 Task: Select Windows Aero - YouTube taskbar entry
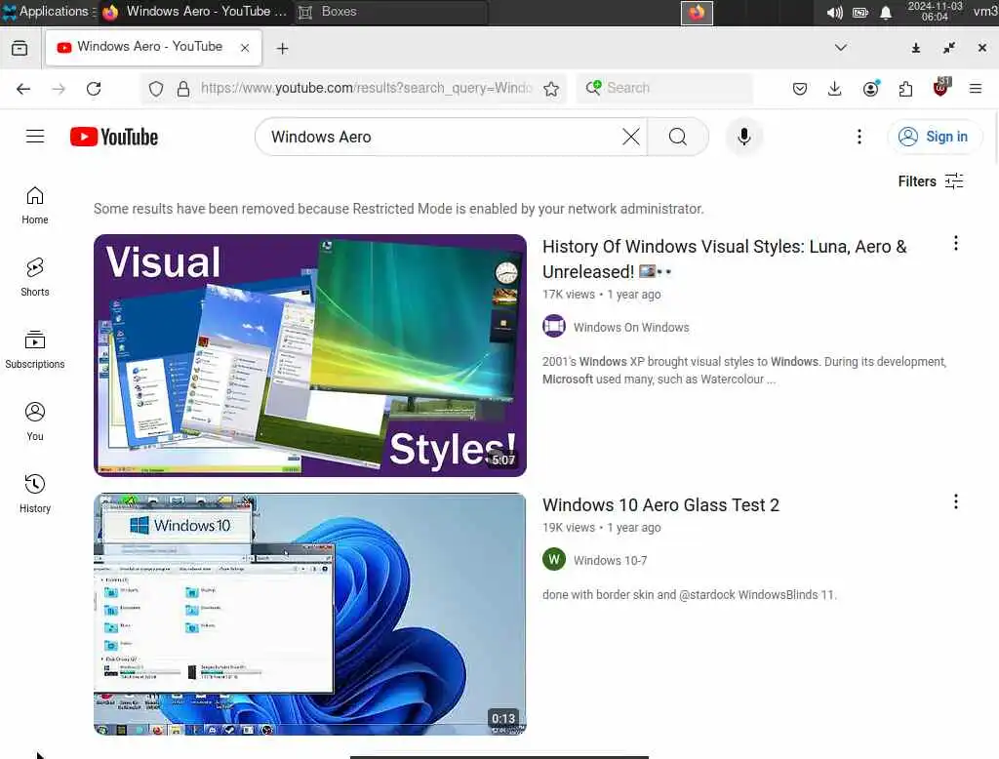[196, 12]
